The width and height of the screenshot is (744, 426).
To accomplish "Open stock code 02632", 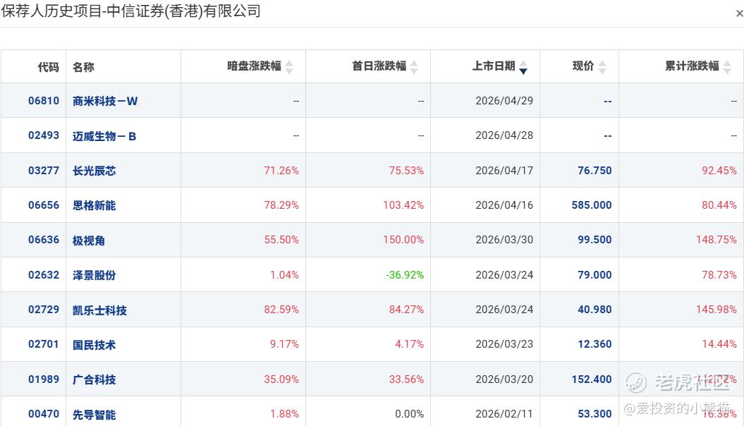I will pos(44,274).
